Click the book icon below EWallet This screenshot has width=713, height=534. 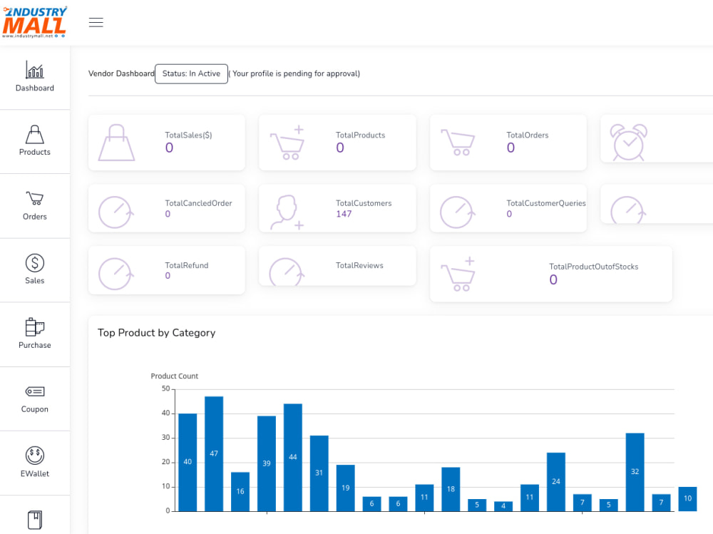(34, 520)
